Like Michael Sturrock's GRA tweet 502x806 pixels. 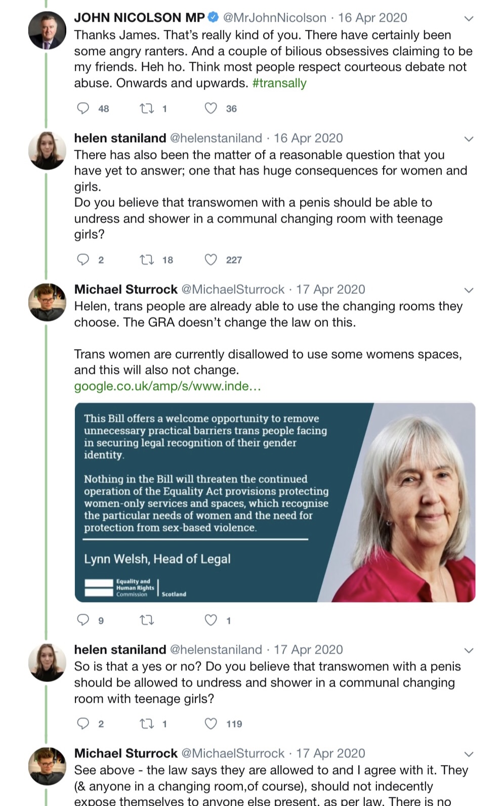pyautogui.click(x=211, y=620)
